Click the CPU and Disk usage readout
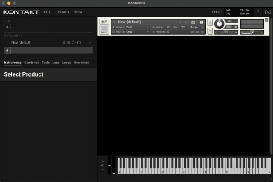Screen dimensions: 273x182 245,12
